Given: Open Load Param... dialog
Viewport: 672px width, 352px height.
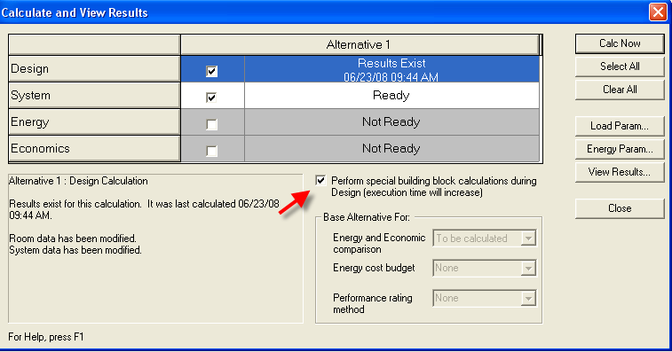Looking at the screenshot, I should (x=620, y=126).
